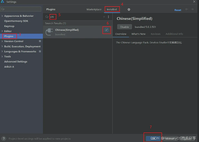Screen dimensions: 199x142
Task: Focus the settings search field
Action: tap(21, 9)
